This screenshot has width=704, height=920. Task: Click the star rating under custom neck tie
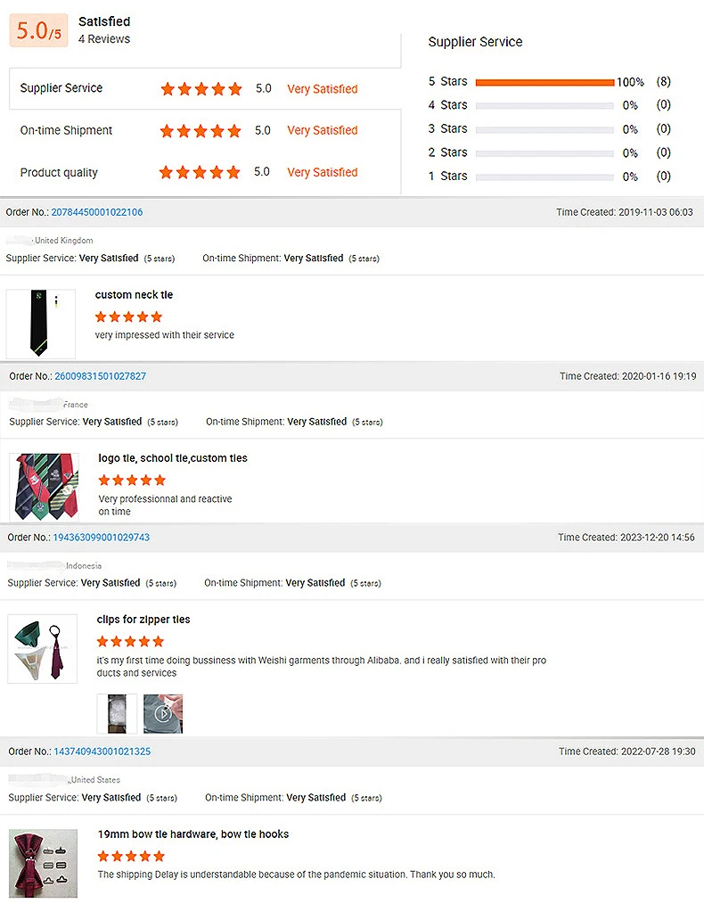tap(129, 316)
